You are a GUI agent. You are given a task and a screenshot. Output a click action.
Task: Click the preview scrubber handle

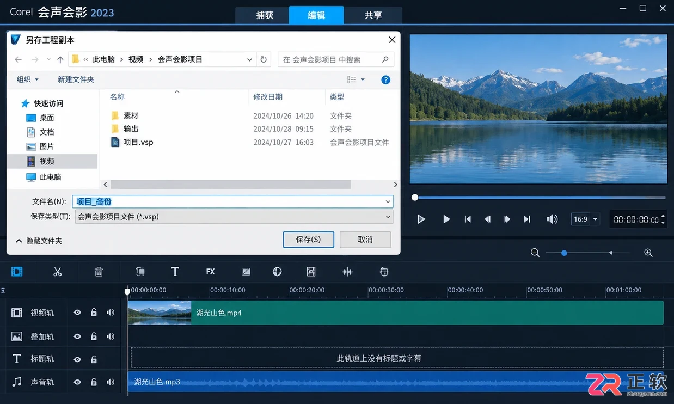[415, 197]
